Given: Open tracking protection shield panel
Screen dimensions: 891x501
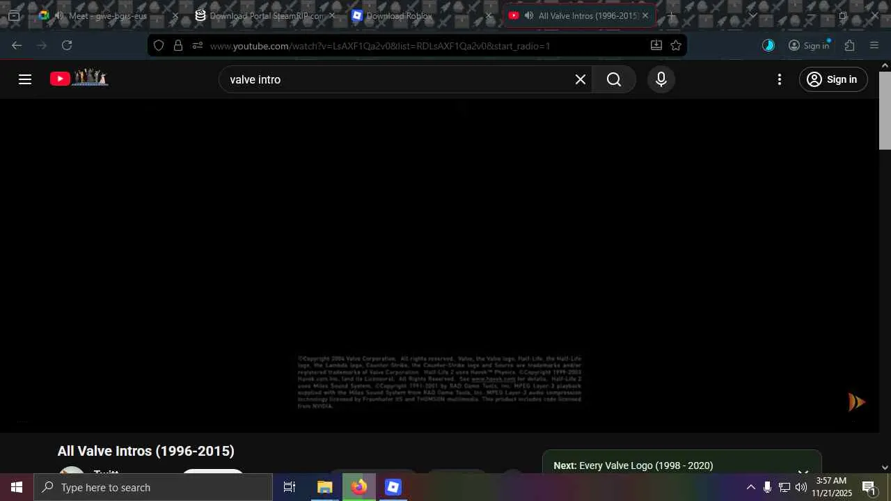Looking at the screenshot, I should 159,45.
